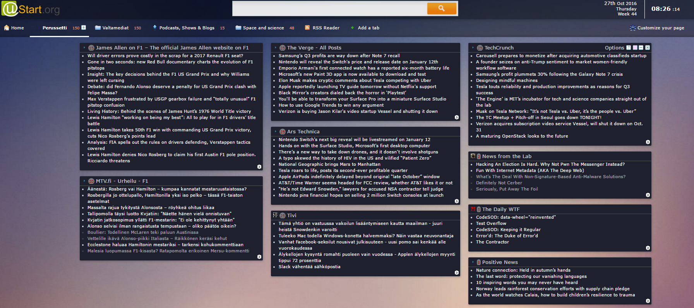Click the RSS Reader orange feed icon
694x308 pixels.
click(x=307, y=27)
